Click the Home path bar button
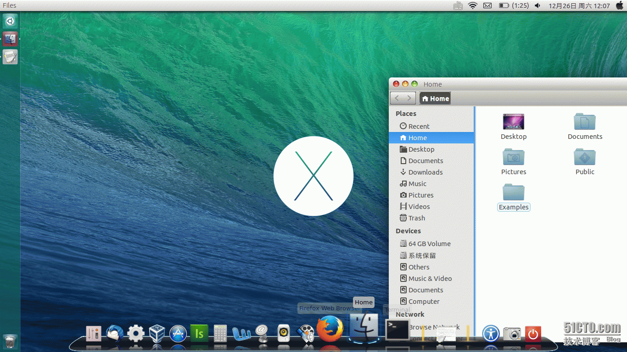 click(435, 98)
